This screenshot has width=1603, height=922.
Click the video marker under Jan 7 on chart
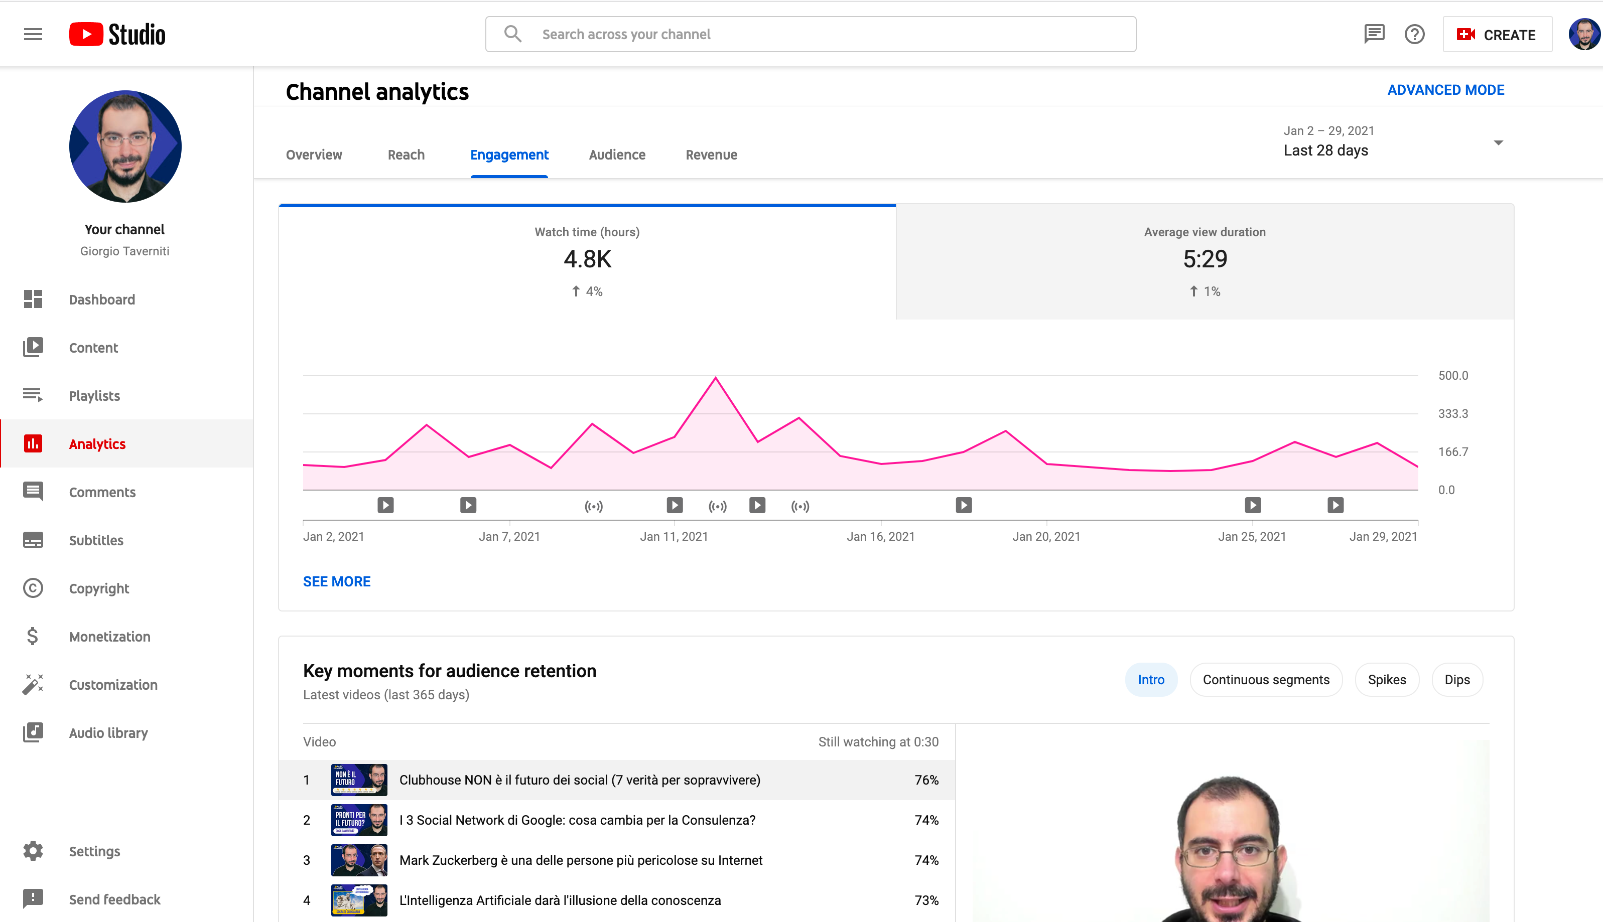468,505
